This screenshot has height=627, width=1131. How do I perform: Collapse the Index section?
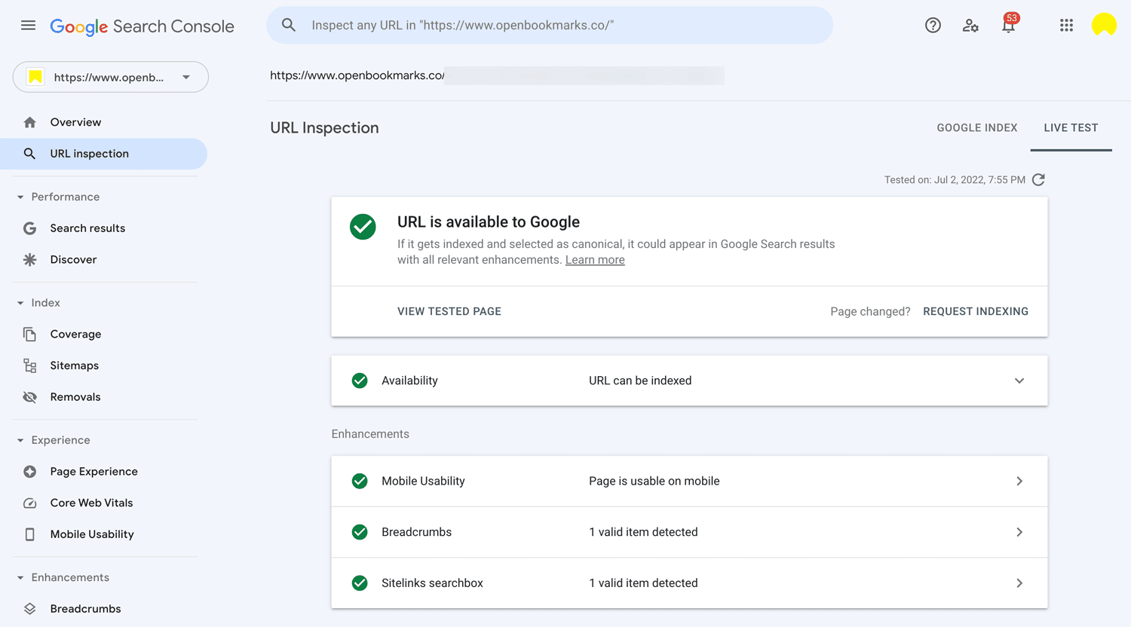click(x=20, y=303)
